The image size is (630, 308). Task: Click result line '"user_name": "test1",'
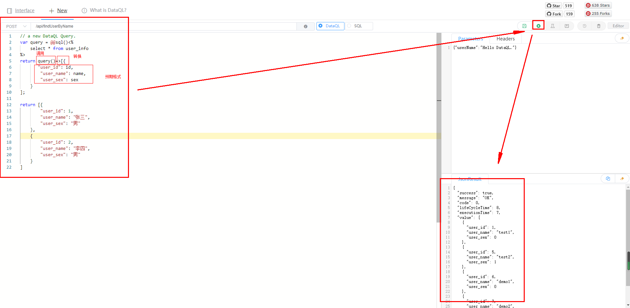tap(490, 232)
